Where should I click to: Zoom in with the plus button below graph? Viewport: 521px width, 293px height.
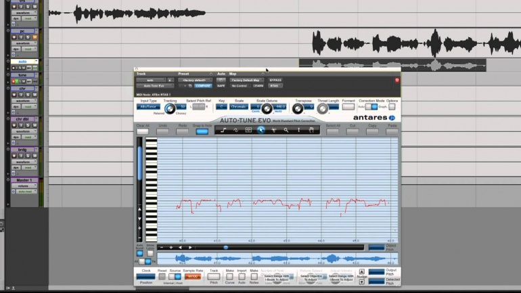point(171,248)
